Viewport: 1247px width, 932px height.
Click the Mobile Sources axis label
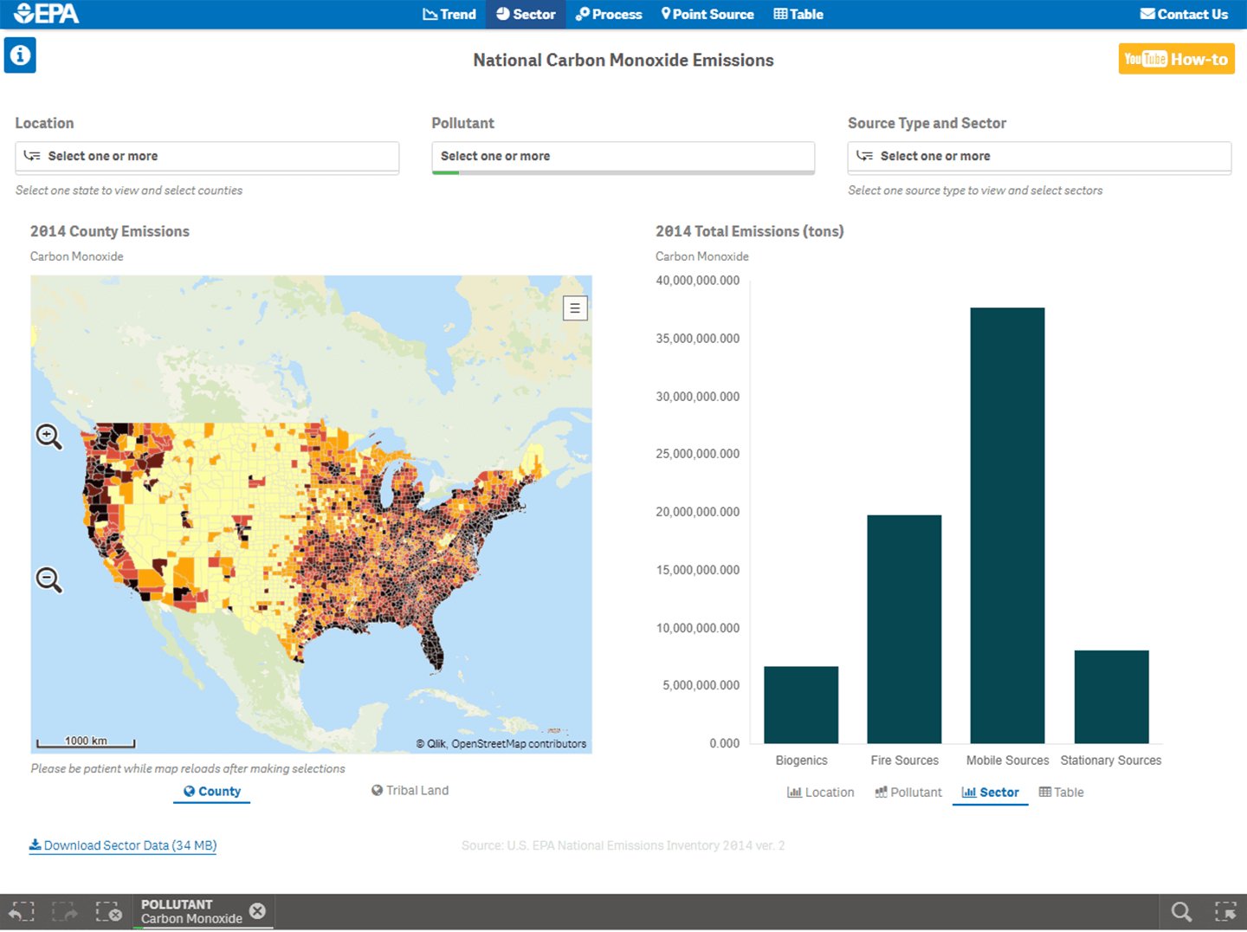(x=1007, y=760)
